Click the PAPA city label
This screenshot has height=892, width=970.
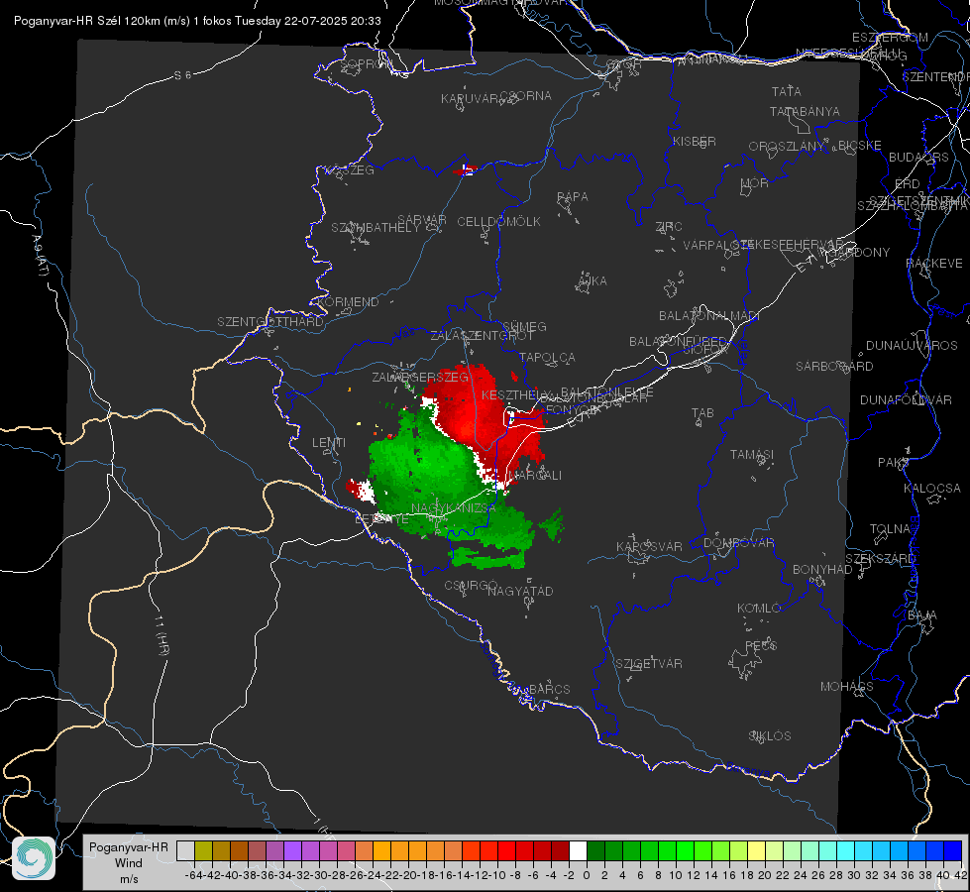point(573,197)
